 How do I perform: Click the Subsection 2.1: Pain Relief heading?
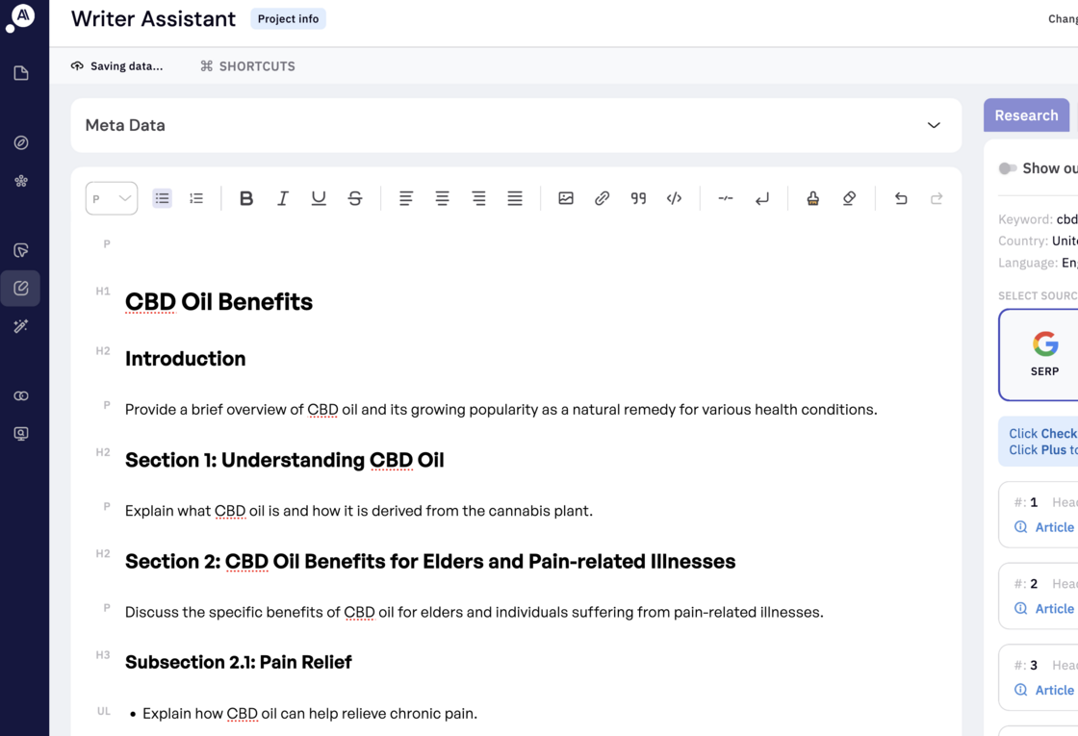click(239, 663)
